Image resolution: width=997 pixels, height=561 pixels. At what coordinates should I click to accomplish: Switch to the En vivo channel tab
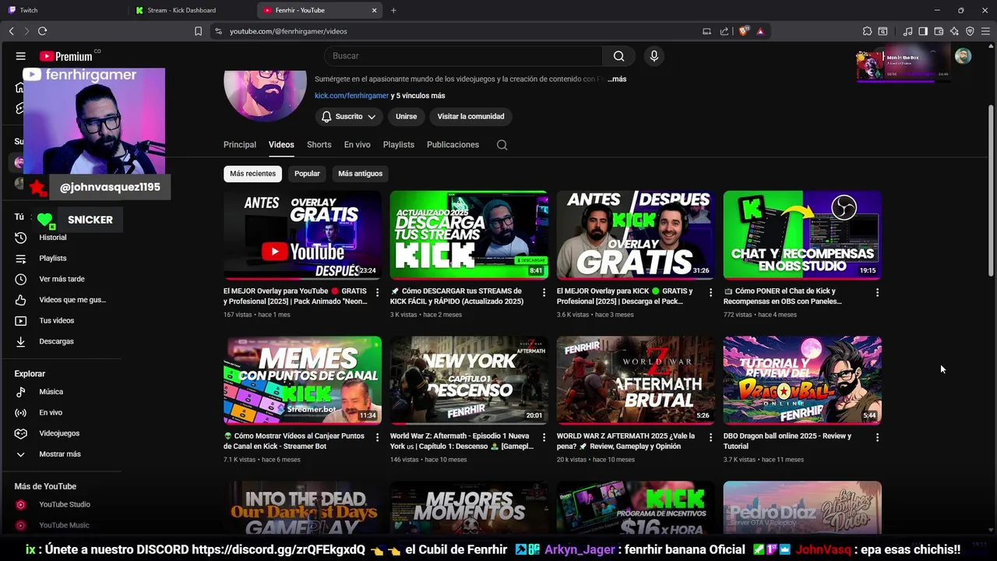click(358, 145)
